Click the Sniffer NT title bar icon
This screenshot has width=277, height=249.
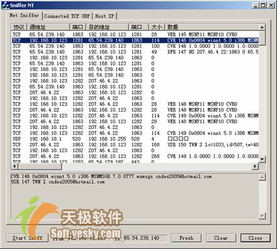6,5
